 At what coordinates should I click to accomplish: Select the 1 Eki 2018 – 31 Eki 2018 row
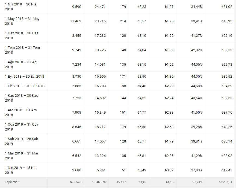[118, 86]
